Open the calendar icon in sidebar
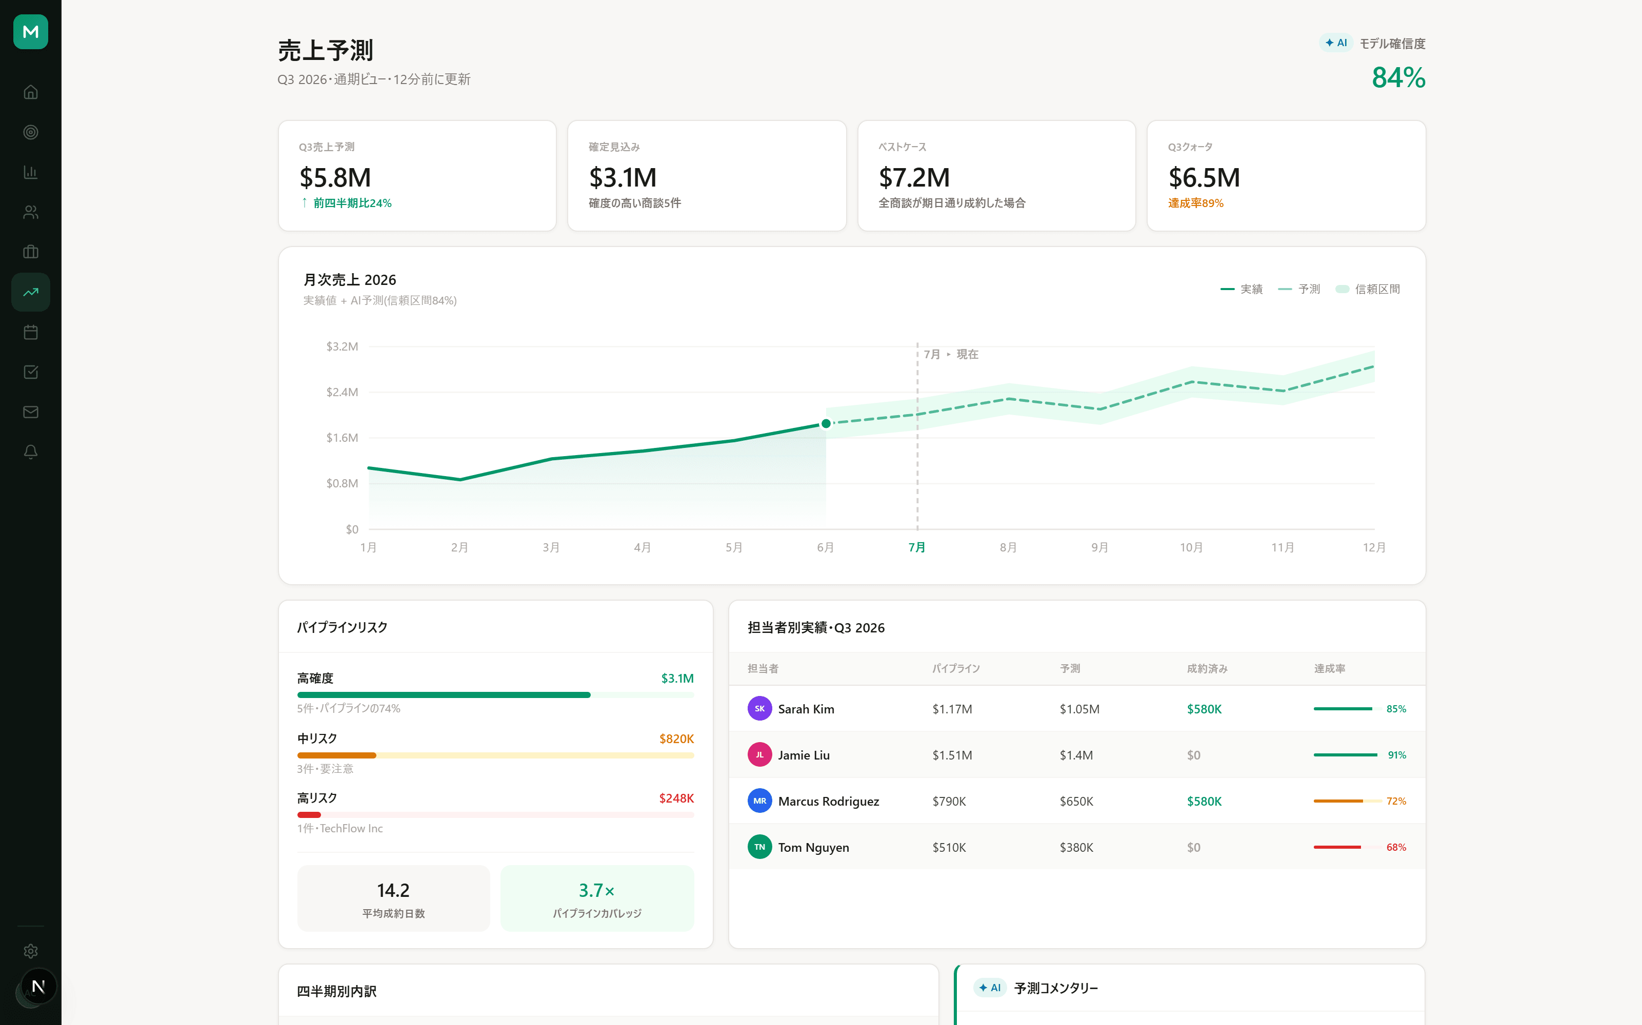The image size is (1642, 1025). click(x=31, y=332)
